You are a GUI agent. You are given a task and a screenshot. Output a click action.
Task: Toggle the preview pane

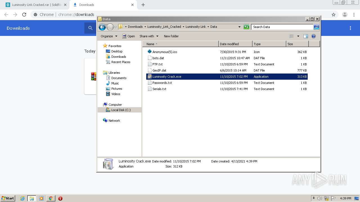[306, 36]
